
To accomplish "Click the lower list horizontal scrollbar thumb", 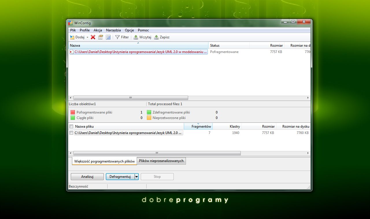I will click(157, 153).
